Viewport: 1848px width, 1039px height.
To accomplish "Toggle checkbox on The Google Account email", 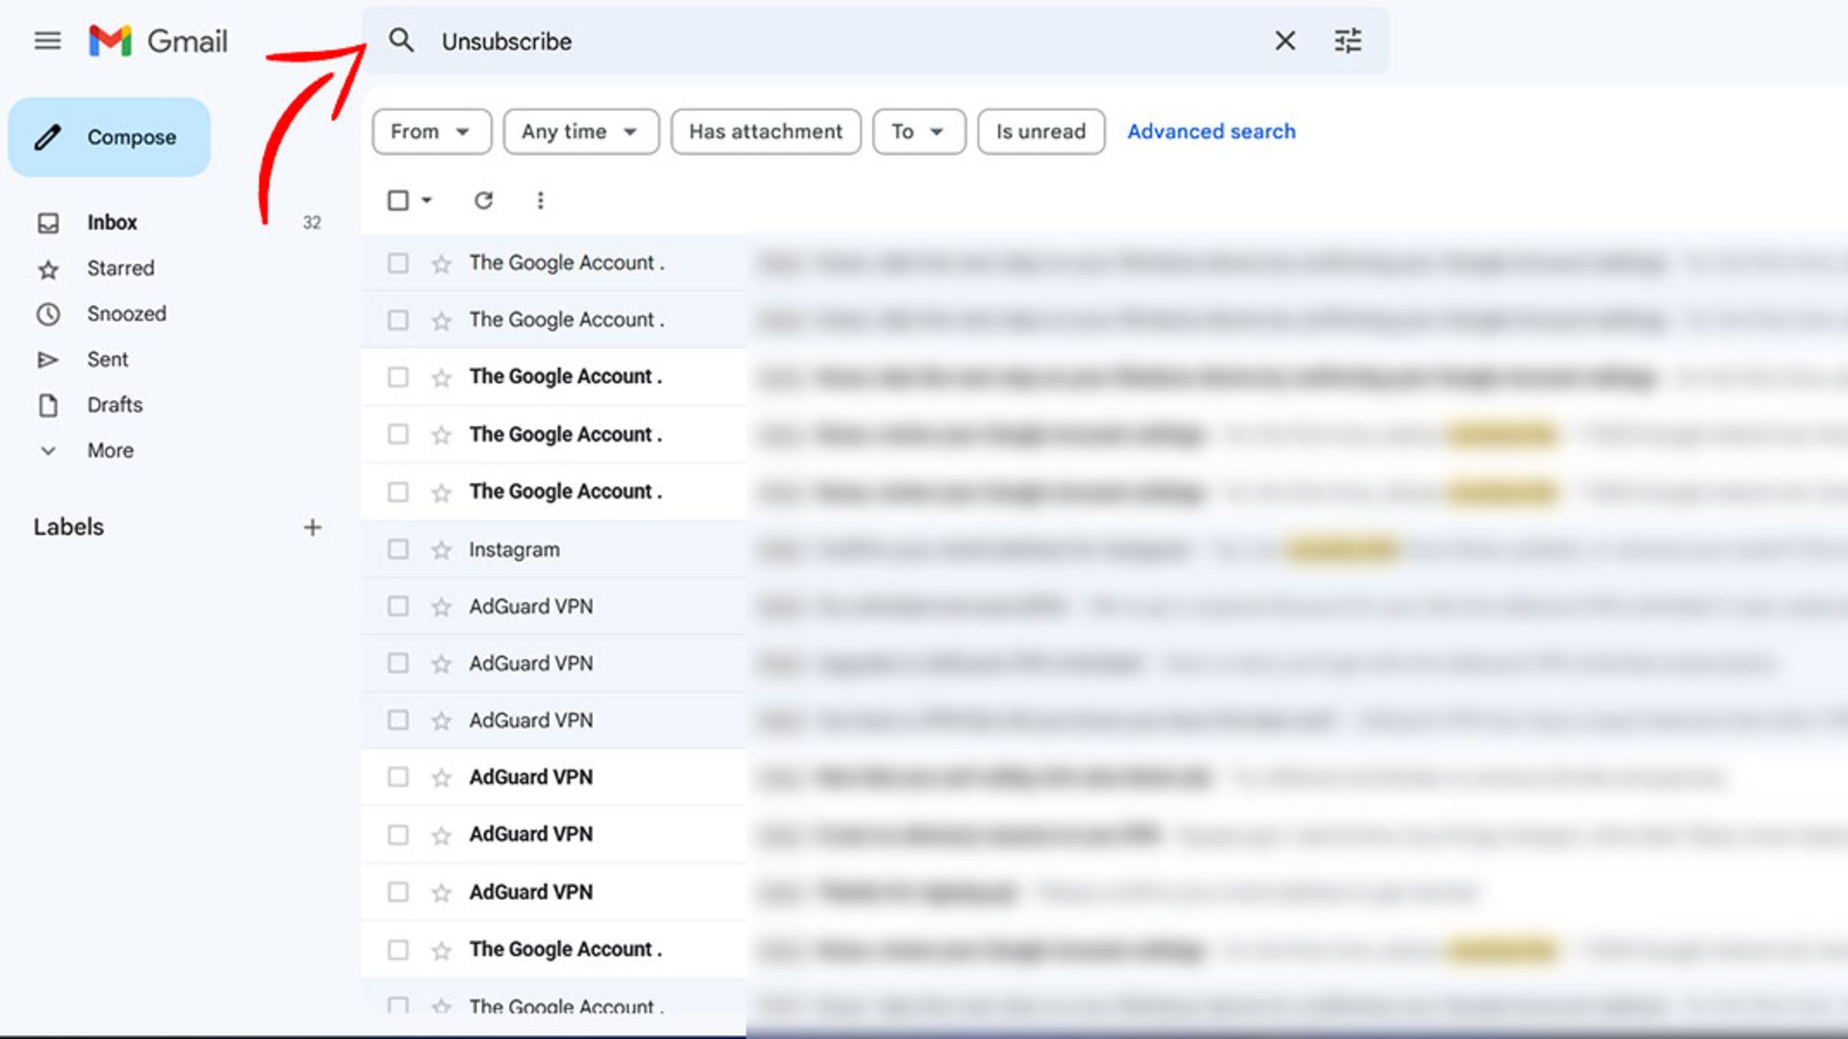I will pyautogui.click(x=398, y=263).
